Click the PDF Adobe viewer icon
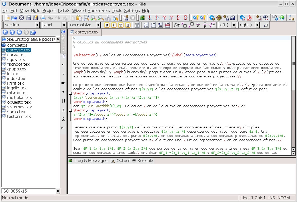Screen dimensions: 297x202 tap(249, 18)
